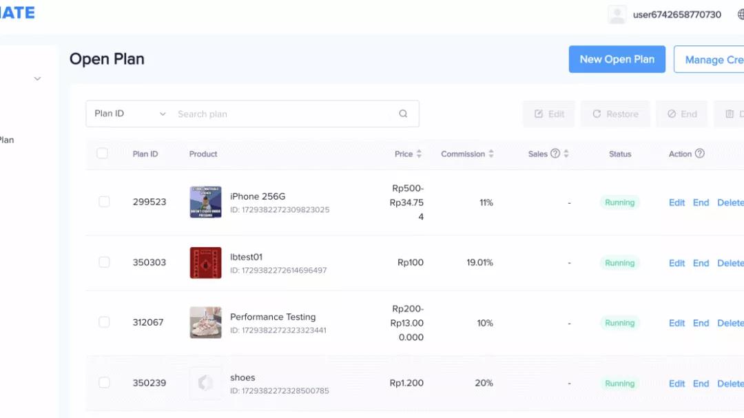This screenshot has height=418, width=744.
Task: Toggle sort on the Price column
Action: tap(419, 154)
